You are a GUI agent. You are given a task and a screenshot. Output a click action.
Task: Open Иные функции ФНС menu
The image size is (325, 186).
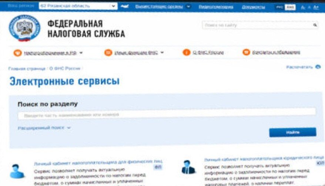(x=136, y=53)
